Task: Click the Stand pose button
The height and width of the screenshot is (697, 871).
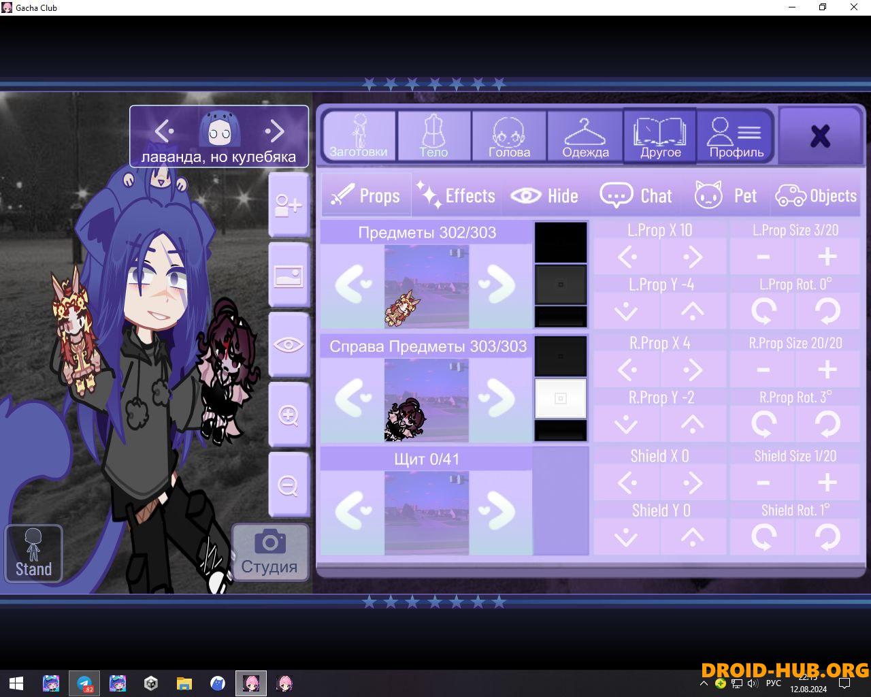Action: [x=33, y=553]
